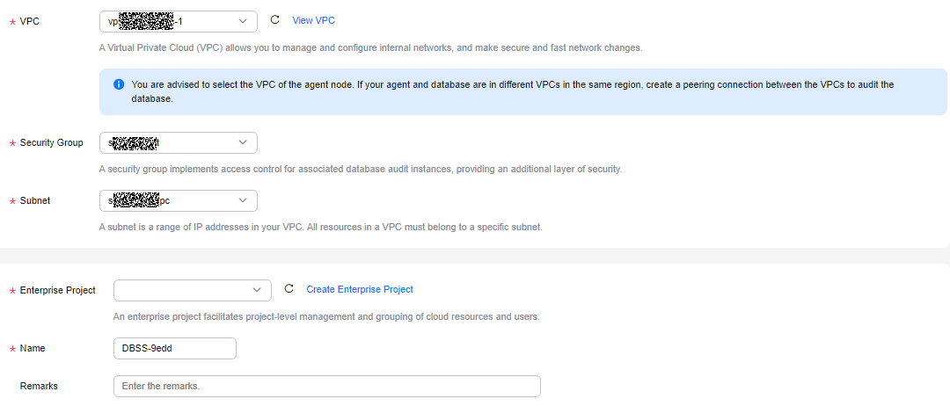This screenshot has height=406, width=950.
Task: Click the Enterprise Project field label
Action: pos(57,290)
